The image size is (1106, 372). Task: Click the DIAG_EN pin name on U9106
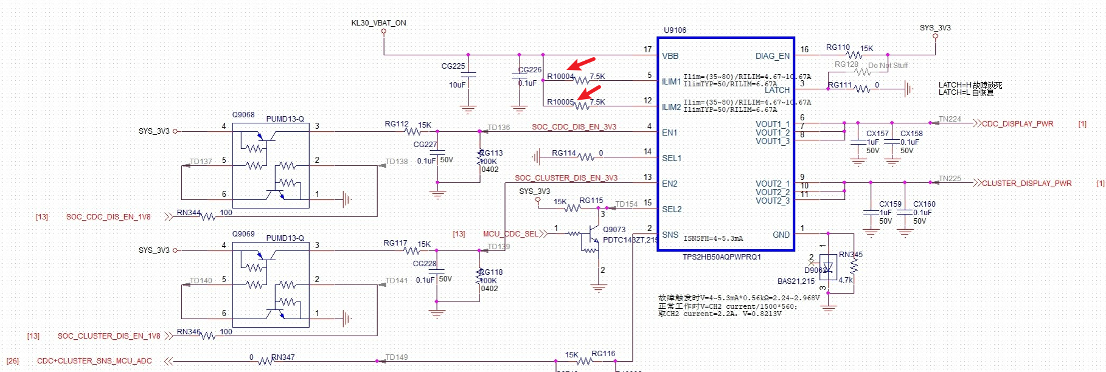pyautogui.click(x=773, y=56)
